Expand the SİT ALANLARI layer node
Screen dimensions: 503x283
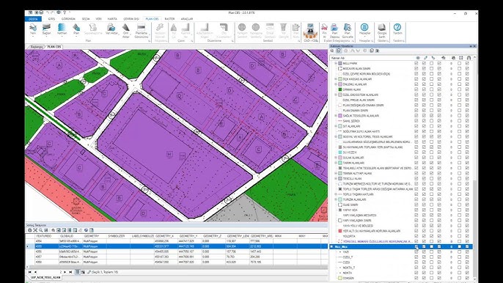pyautogui.click(x=336, y=126)
